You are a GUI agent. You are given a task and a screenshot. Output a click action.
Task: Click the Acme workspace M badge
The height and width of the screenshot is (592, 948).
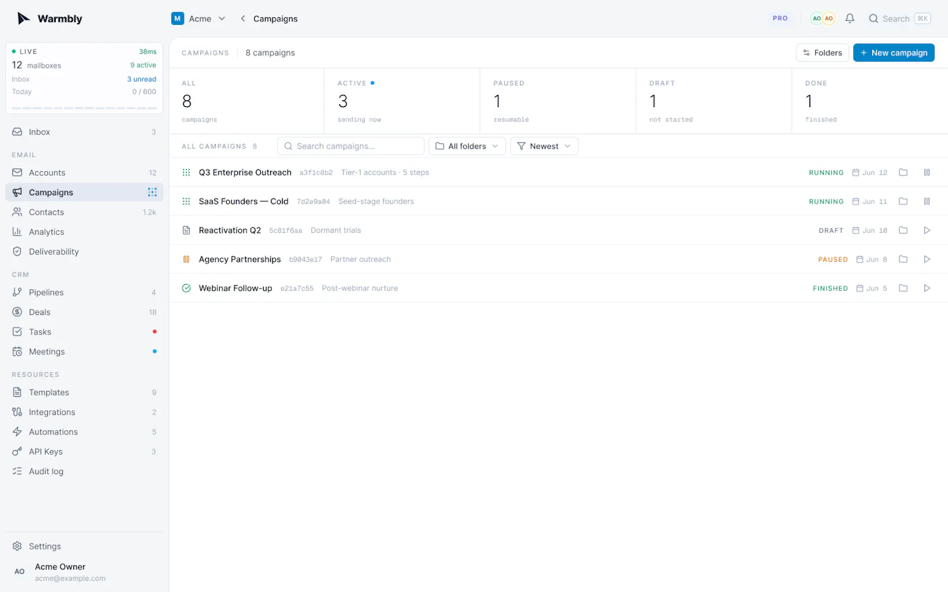177,18
